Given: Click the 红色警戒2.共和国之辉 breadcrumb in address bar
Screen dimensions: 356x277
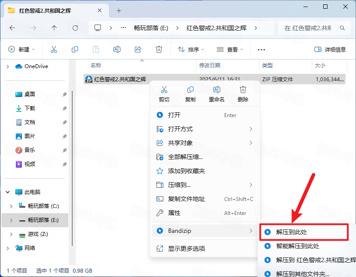Looking at the screenshot, I should 216,28.
